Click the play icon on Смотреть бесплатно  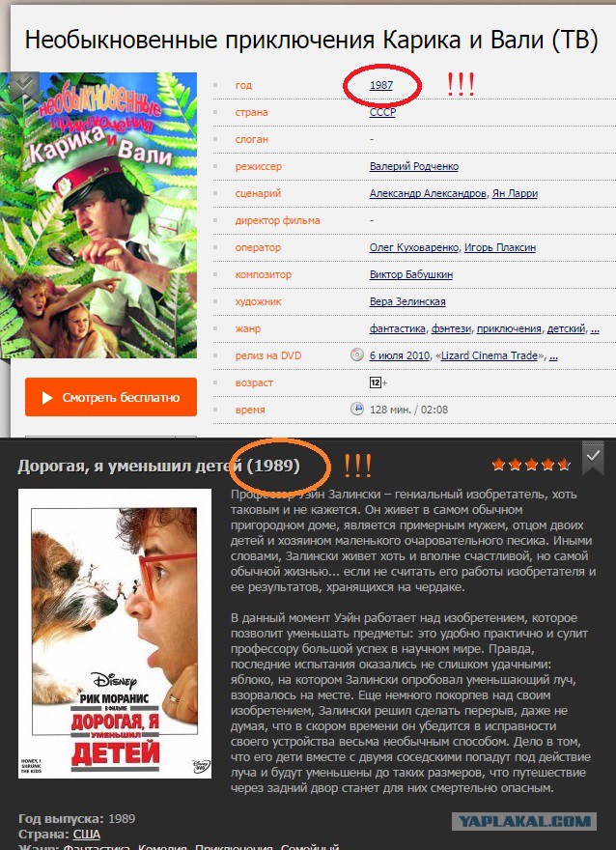tap(47, 398)
